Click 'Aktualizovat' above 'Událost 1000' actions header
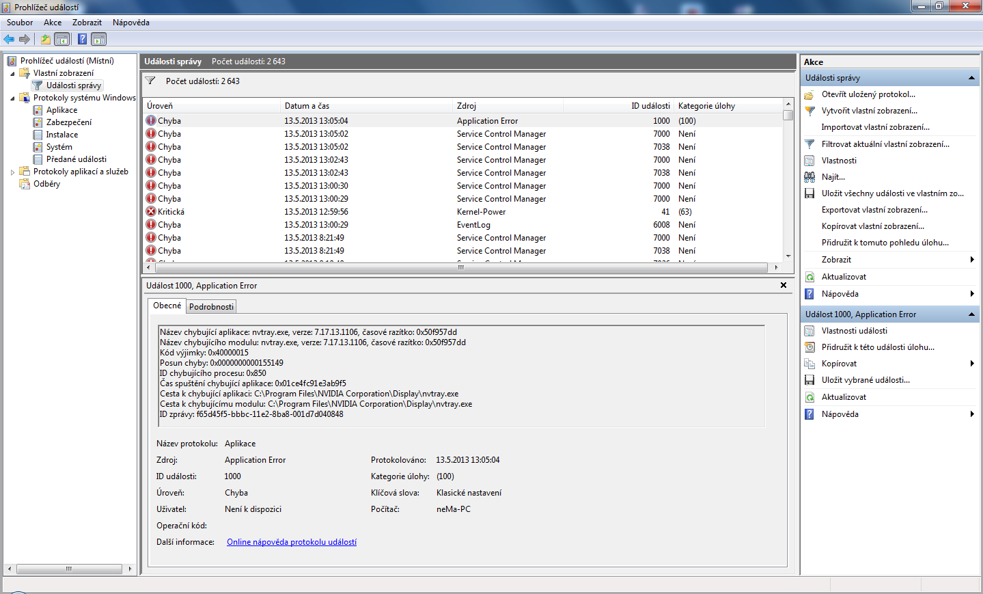Viewport: 983px width, 594px height. (x=844, y=277)
